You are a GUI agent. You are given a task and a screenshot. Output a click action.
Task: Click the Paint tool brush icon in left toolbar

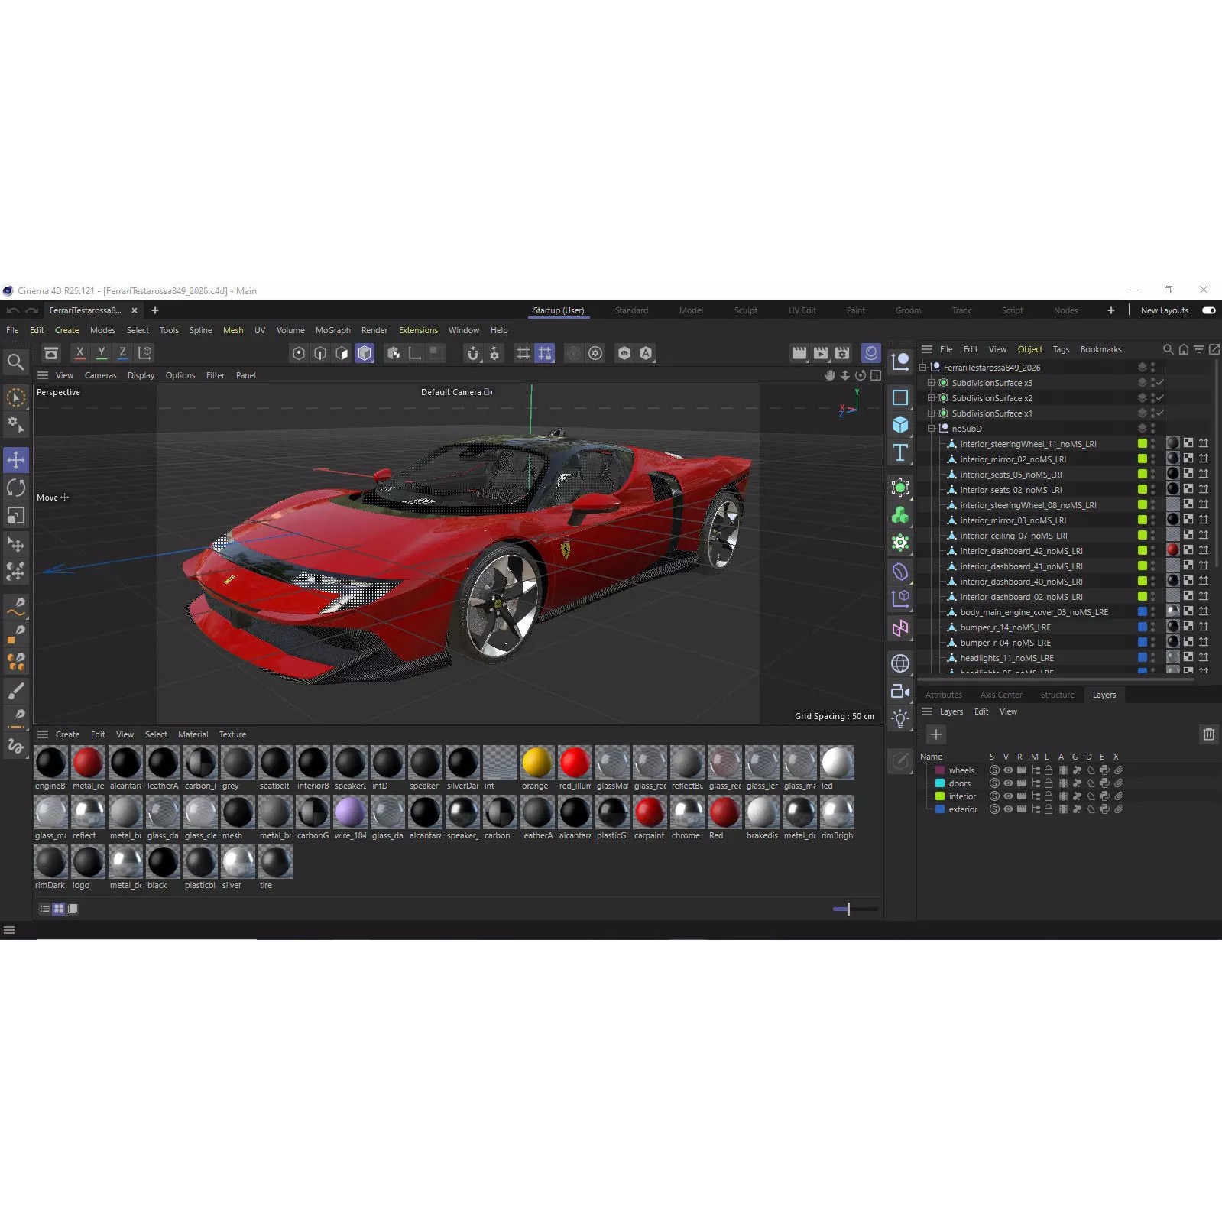[x=16, y=690]
